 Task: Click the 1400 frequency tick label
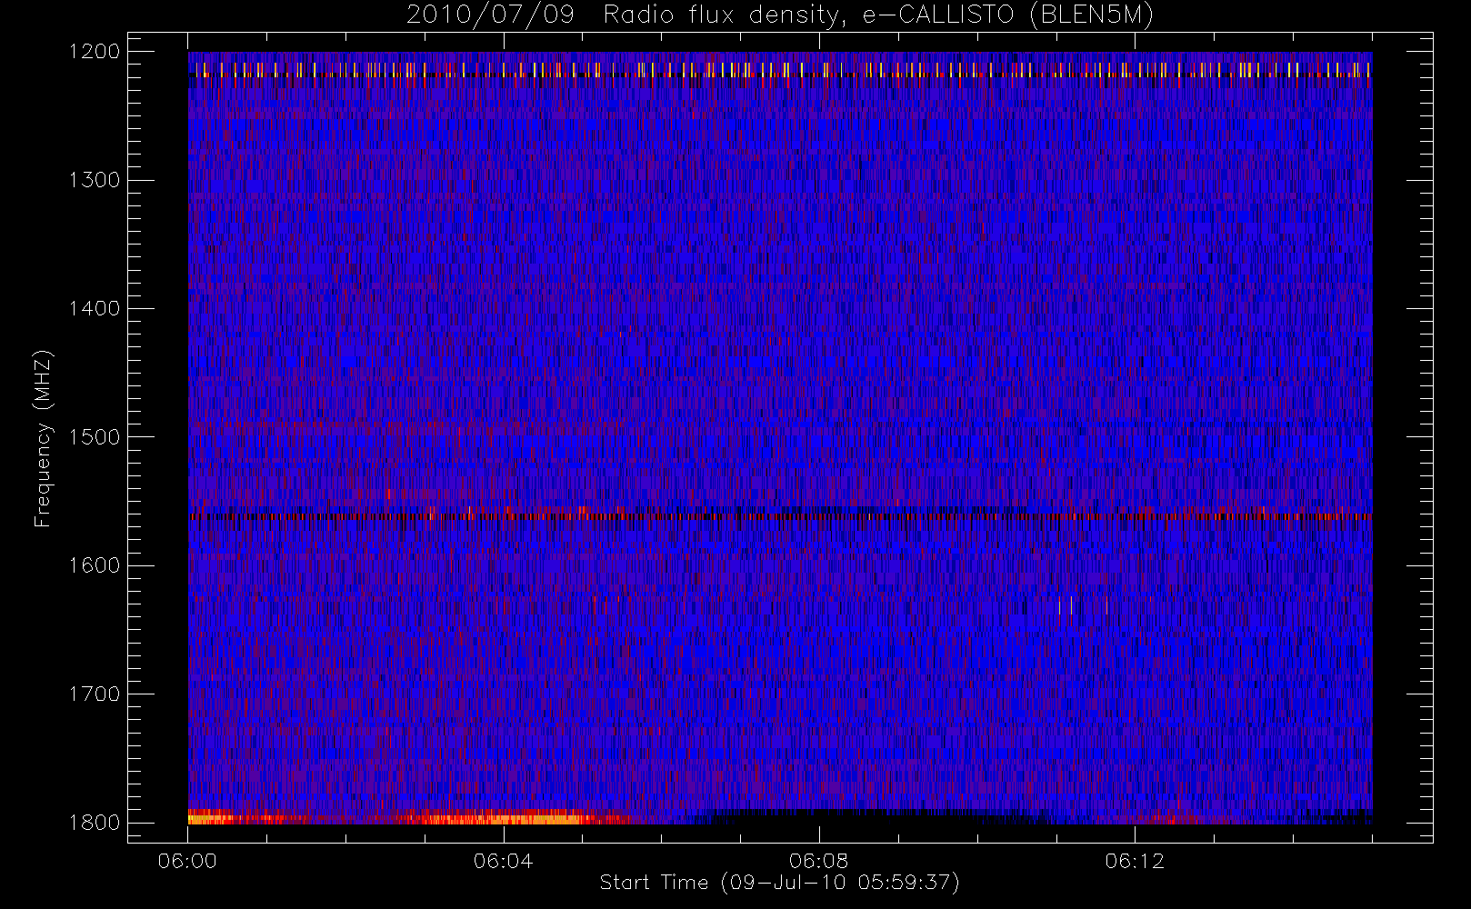(x=95, y=308)
